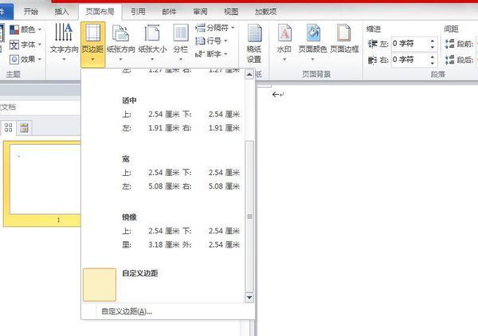The height and width of the screenshot is (336, 478).
Task: Click the 稿纸设置 manuscript paper setting
Action: coord(254,42)
